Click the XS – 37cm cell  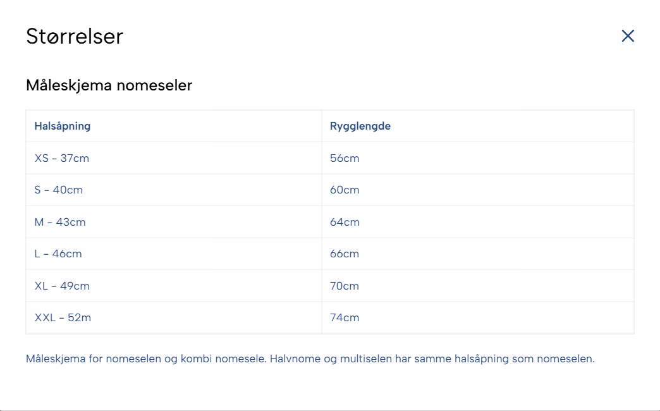click(62, 158)
